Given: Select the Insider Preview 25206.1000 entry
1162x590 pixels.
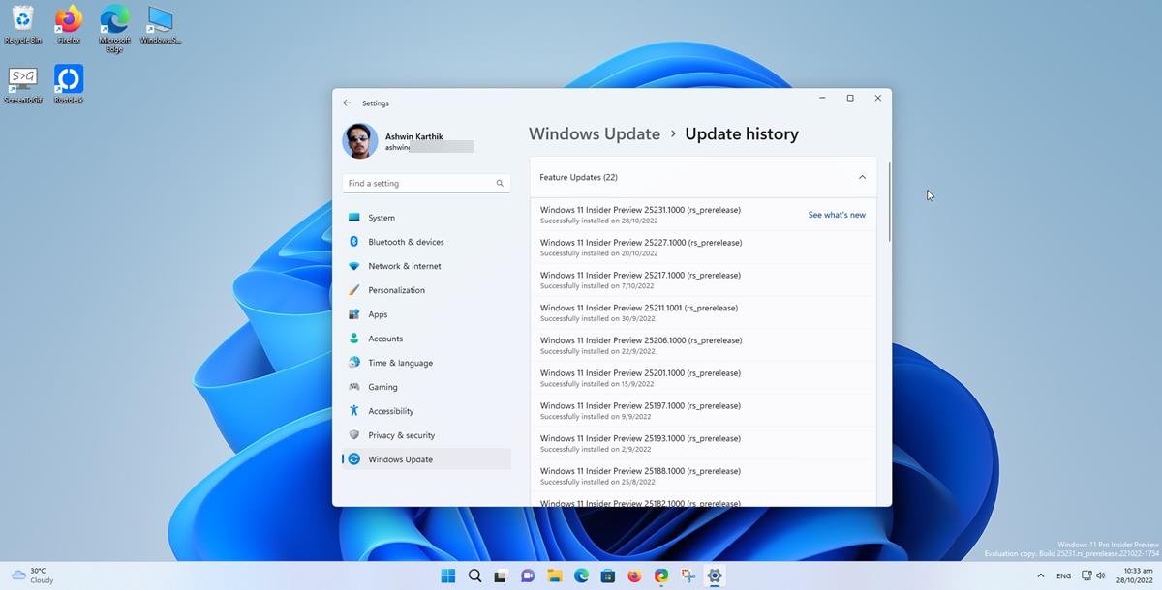Looking at the screenshot, I should [x=703, y=345].
